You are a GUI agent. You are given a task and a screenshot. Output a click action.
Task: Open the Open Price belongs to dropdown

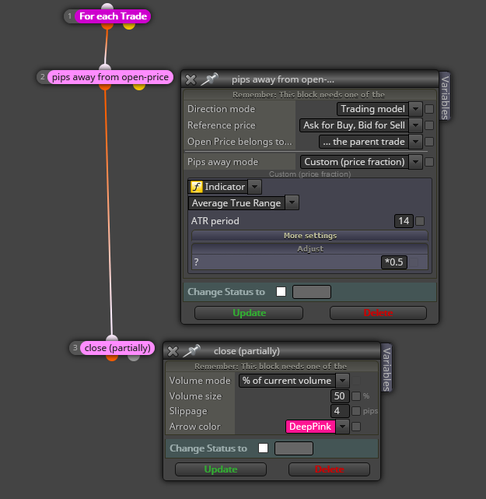tap(415, 142)
